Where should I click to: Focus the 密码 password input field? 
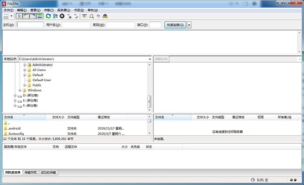[121, 25]
